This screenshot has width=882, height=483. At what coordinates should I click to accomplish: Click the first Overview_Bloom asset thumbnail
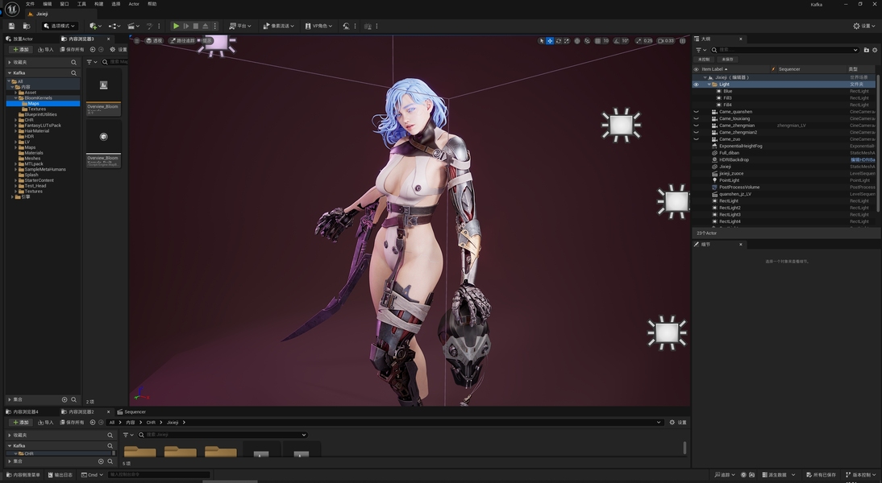click(103, 85)
